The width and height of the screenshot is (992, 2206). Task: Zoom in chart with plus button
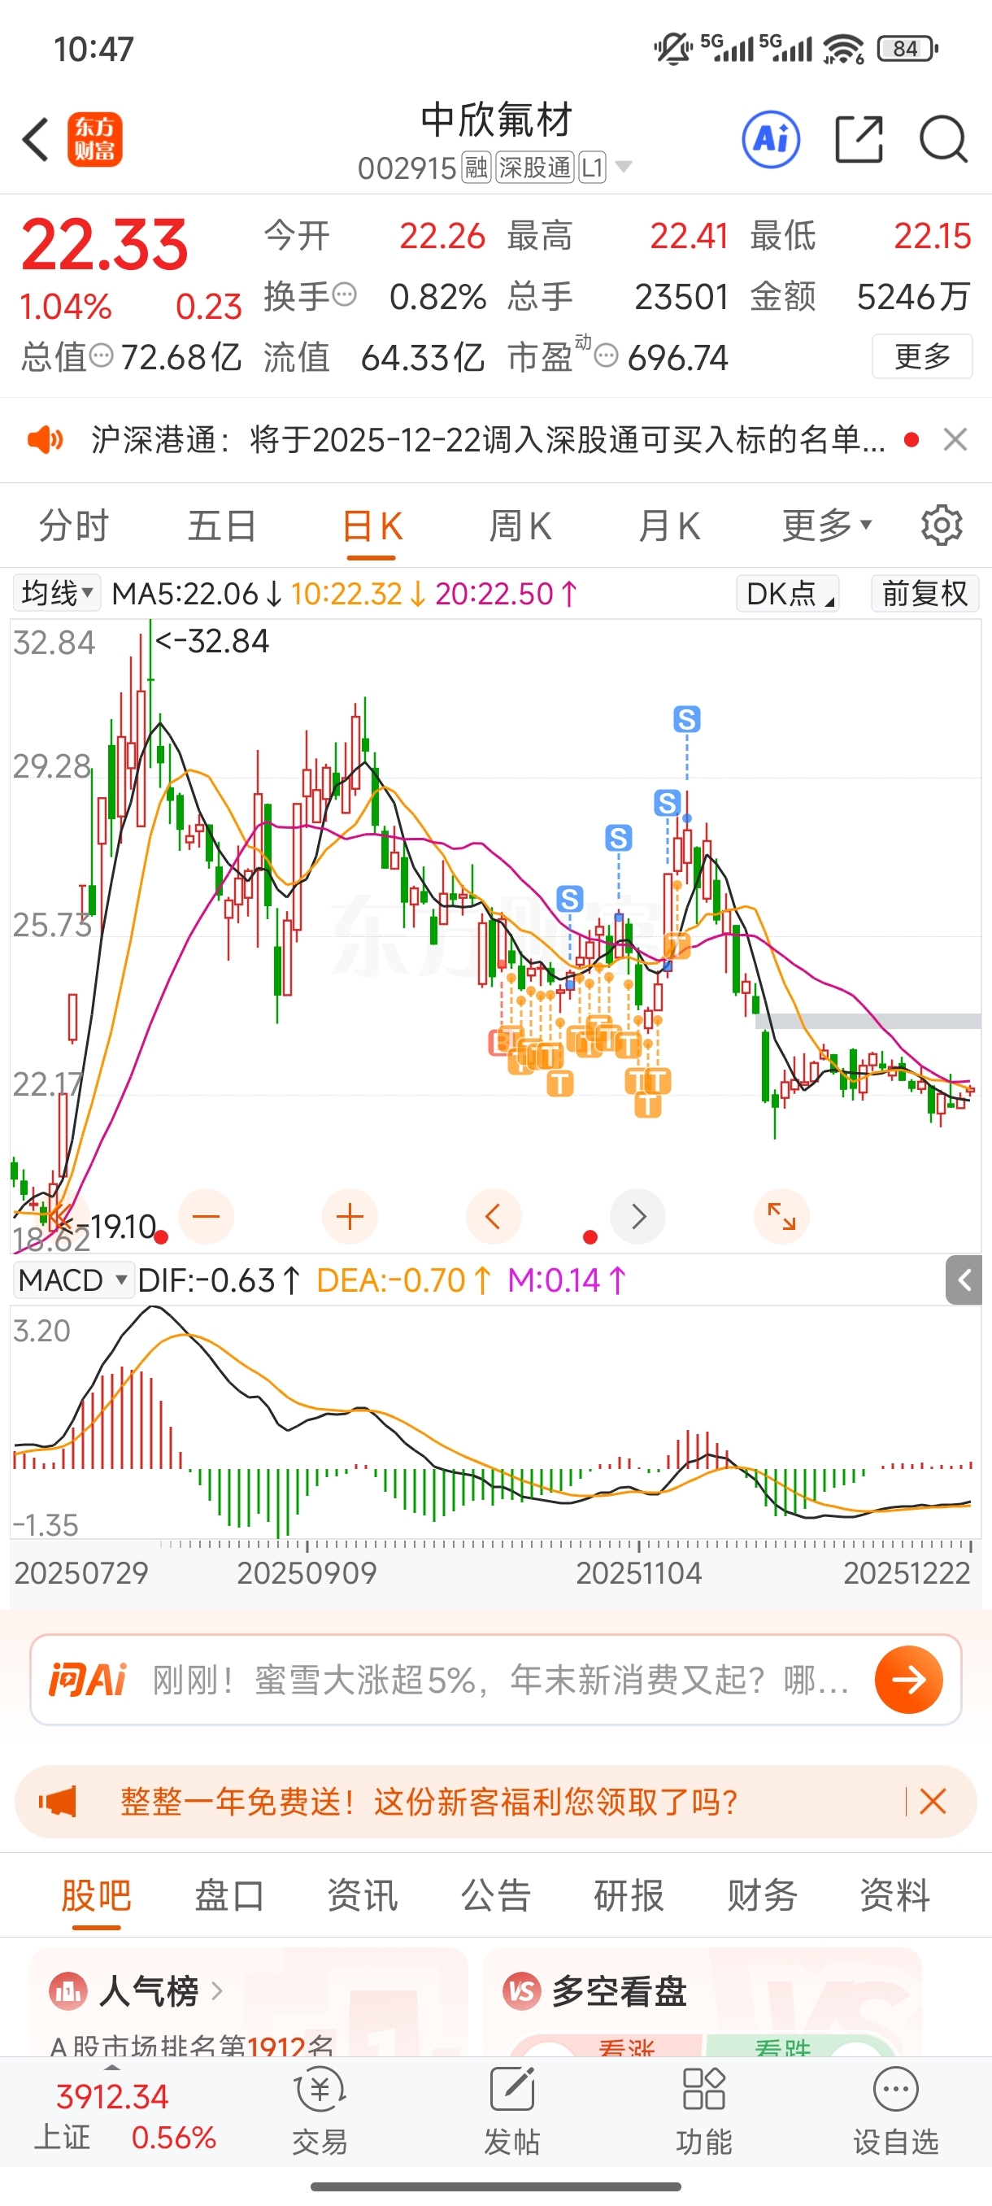pyautogui.click(x=350, y=1216)
